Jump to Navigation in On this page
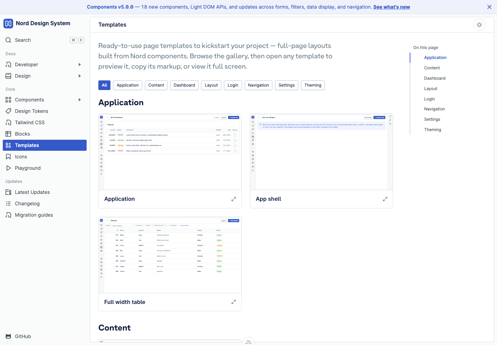 435,109
